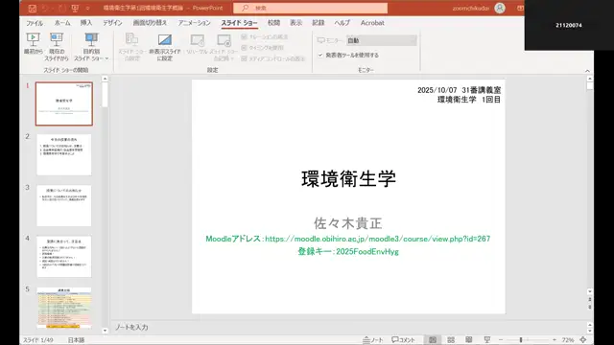Start Slide Show from status bar icon
Viewport: 614px width, 345px height.
tap(487, 340)
